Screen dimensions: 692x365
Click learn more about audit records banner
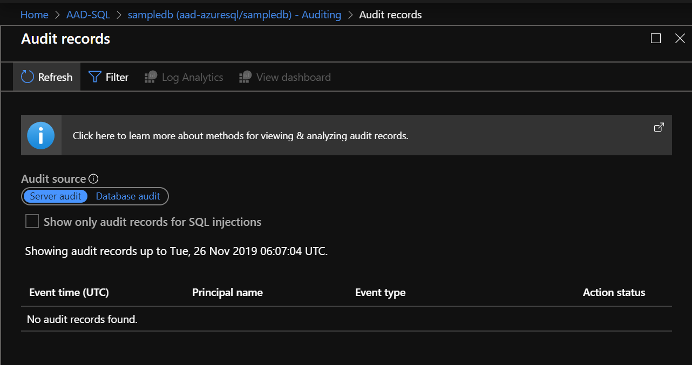[x=241, y=136]
